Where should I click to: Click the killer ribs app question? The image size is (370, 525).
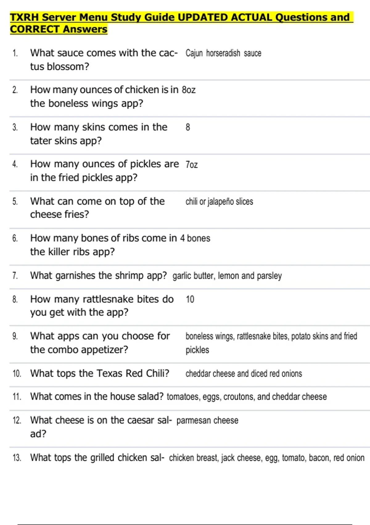tap(103, 245)
